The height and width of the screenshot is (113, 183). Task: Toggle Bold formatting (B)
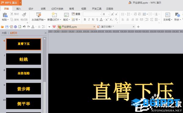85,20
